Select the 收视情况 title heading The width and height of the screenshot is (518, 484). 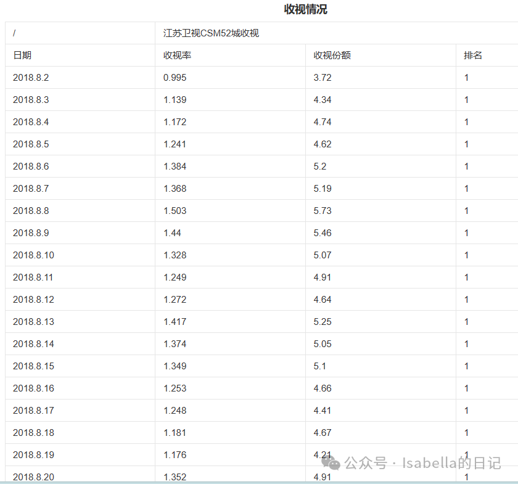[306, 9]
